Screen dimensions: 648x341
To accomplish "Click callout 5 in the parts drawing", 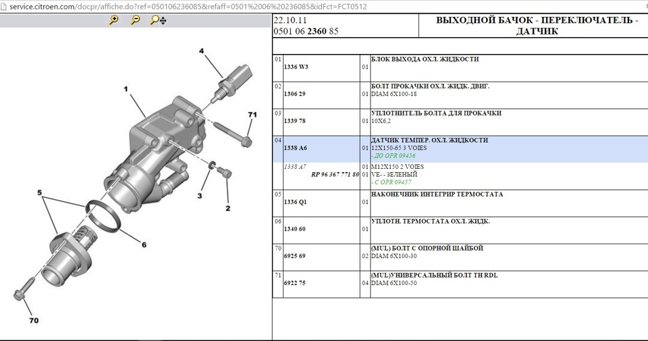I will click(x=40, y=192).
